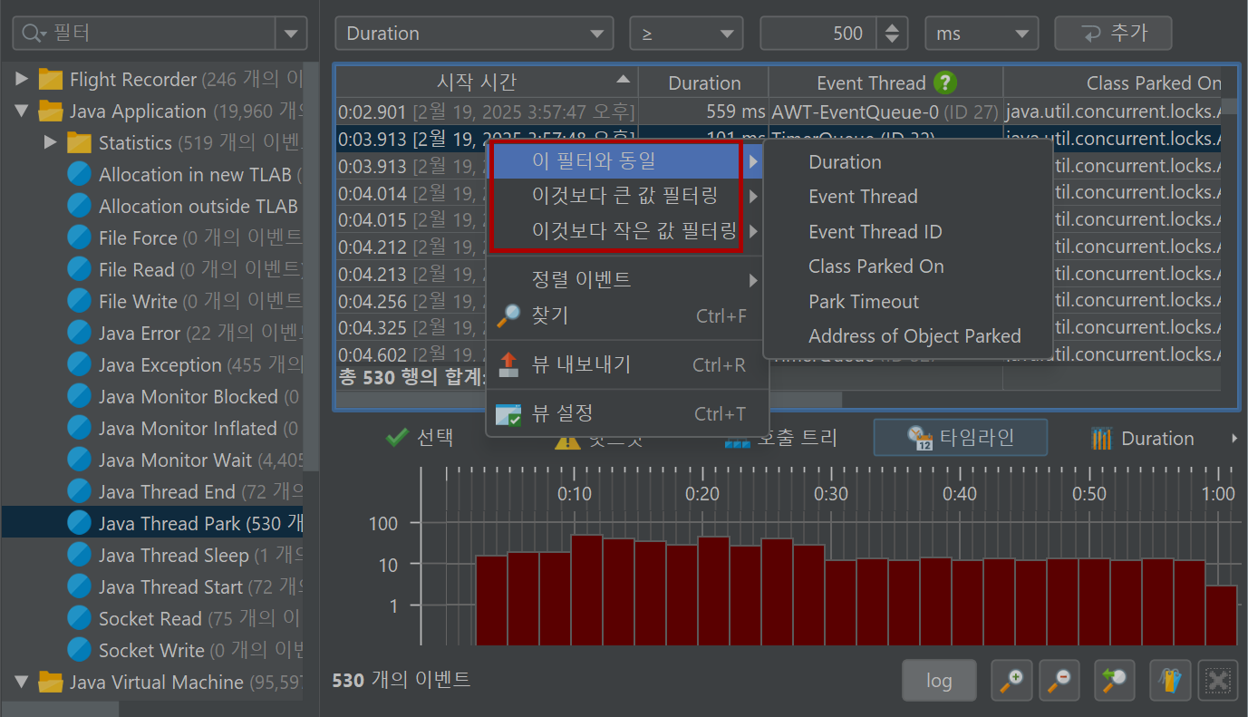Click the AWT-EventQueue-0 thread cell
The height and width of the screenshot is (717, 1248).
click(885, 111)
